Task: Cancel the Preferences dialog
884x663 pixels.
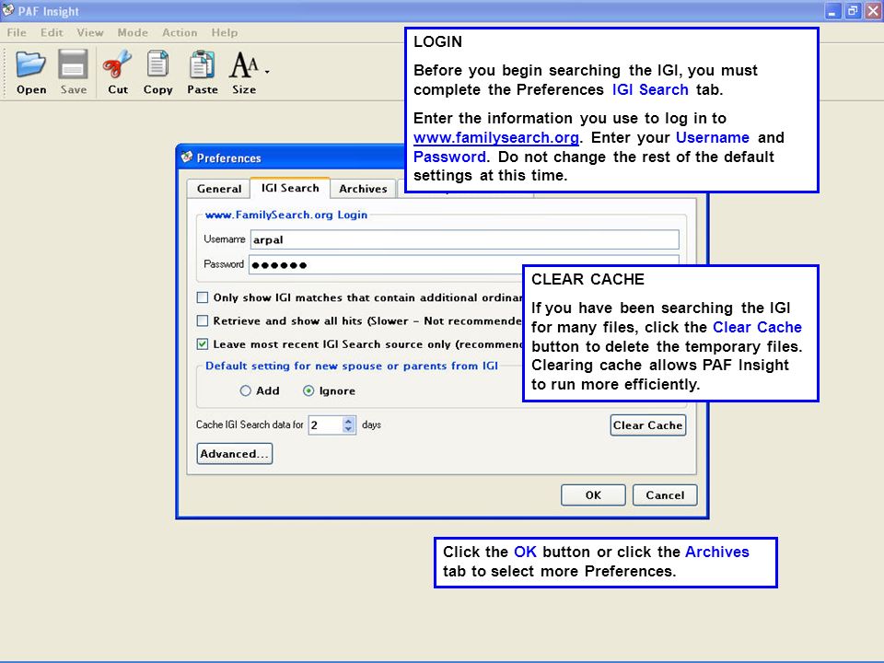Action: [665, 495]
